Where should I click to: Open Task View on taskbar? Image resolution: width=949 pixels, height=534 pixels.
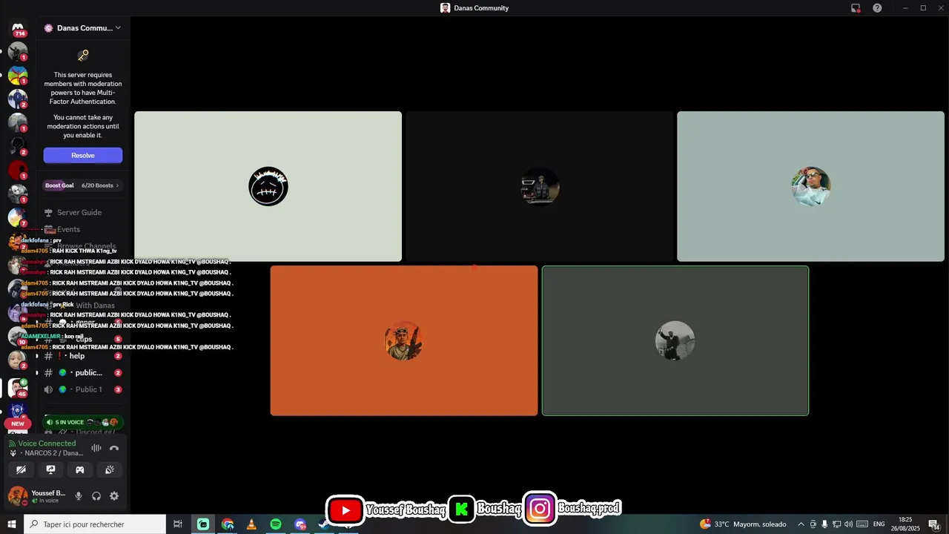[178, 524]
